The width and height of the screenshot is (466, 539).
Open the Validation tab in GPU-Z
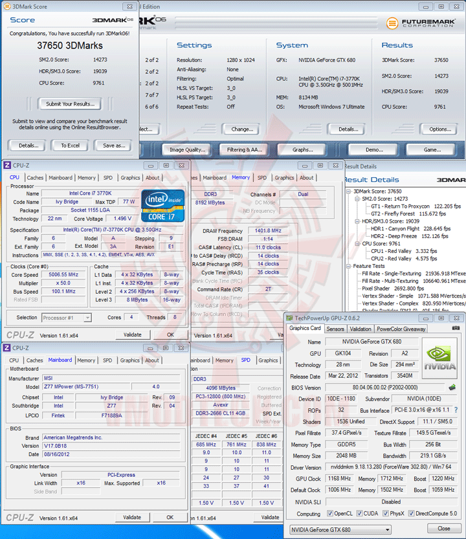pyautogui.click(x=360, y=329)
